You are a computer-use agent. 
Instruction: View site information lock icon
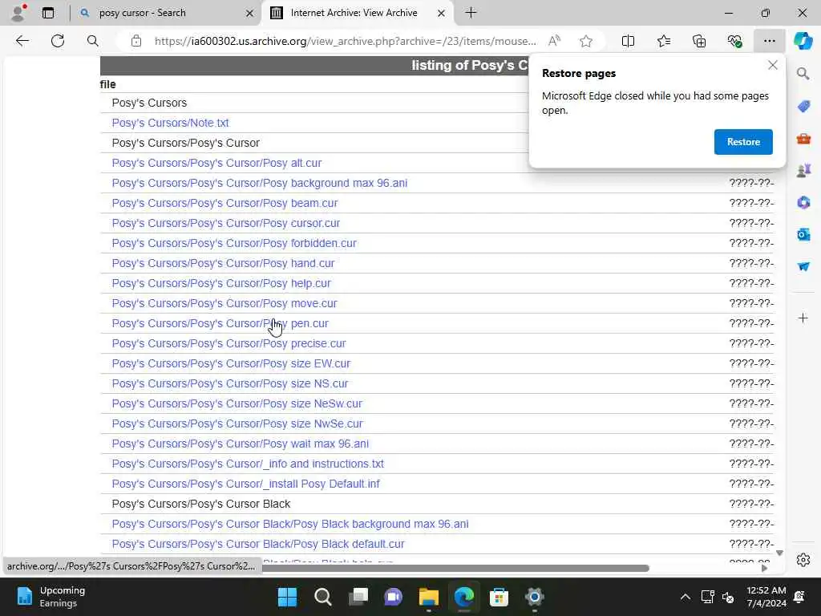click(136, 41)
